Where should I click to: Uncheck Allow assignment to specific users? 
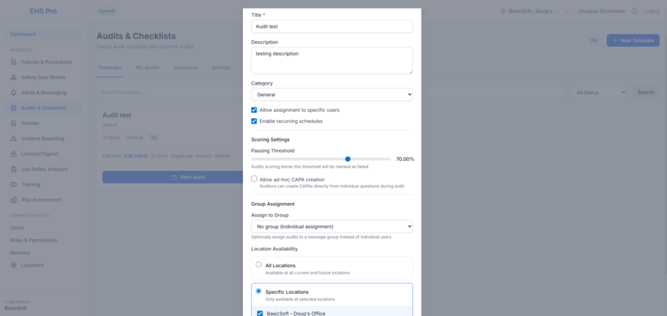point(254,111)
